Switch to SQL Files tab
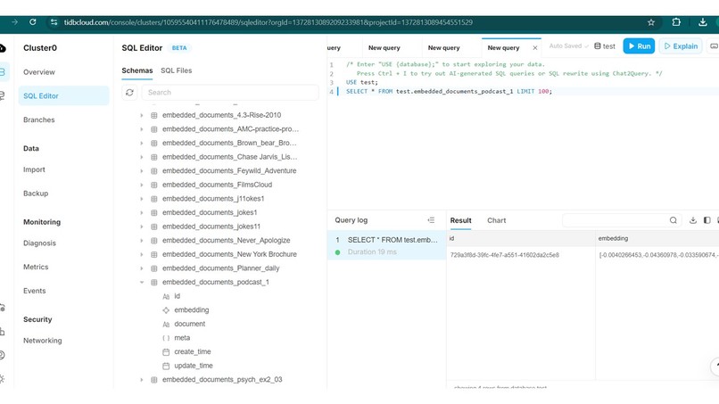This screenshot has width=719, height=404. 176,70
